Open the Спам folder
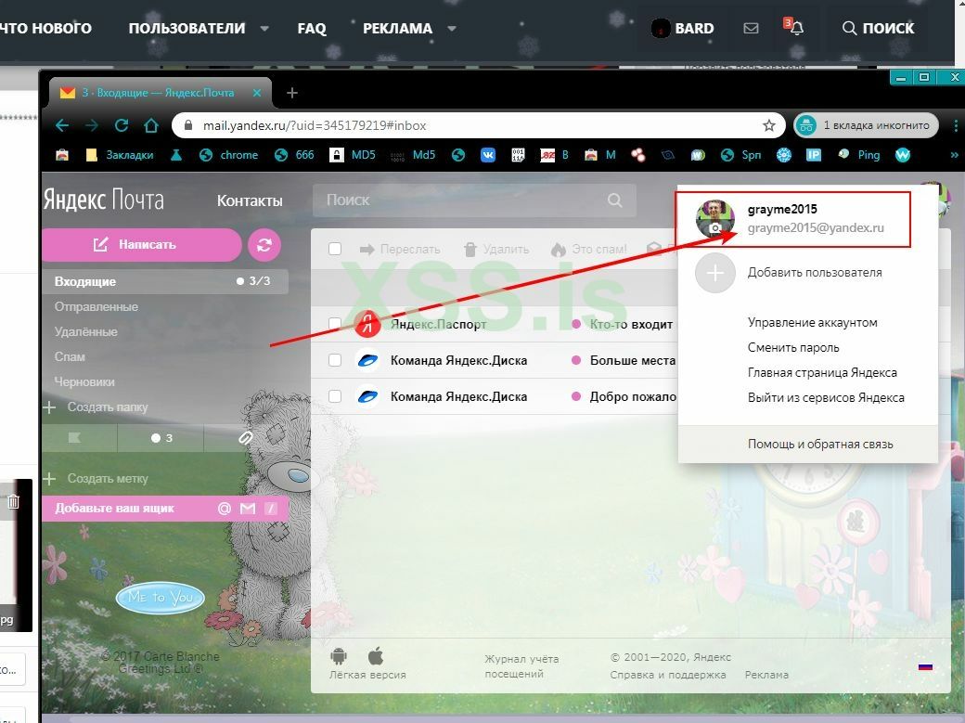 70,356
